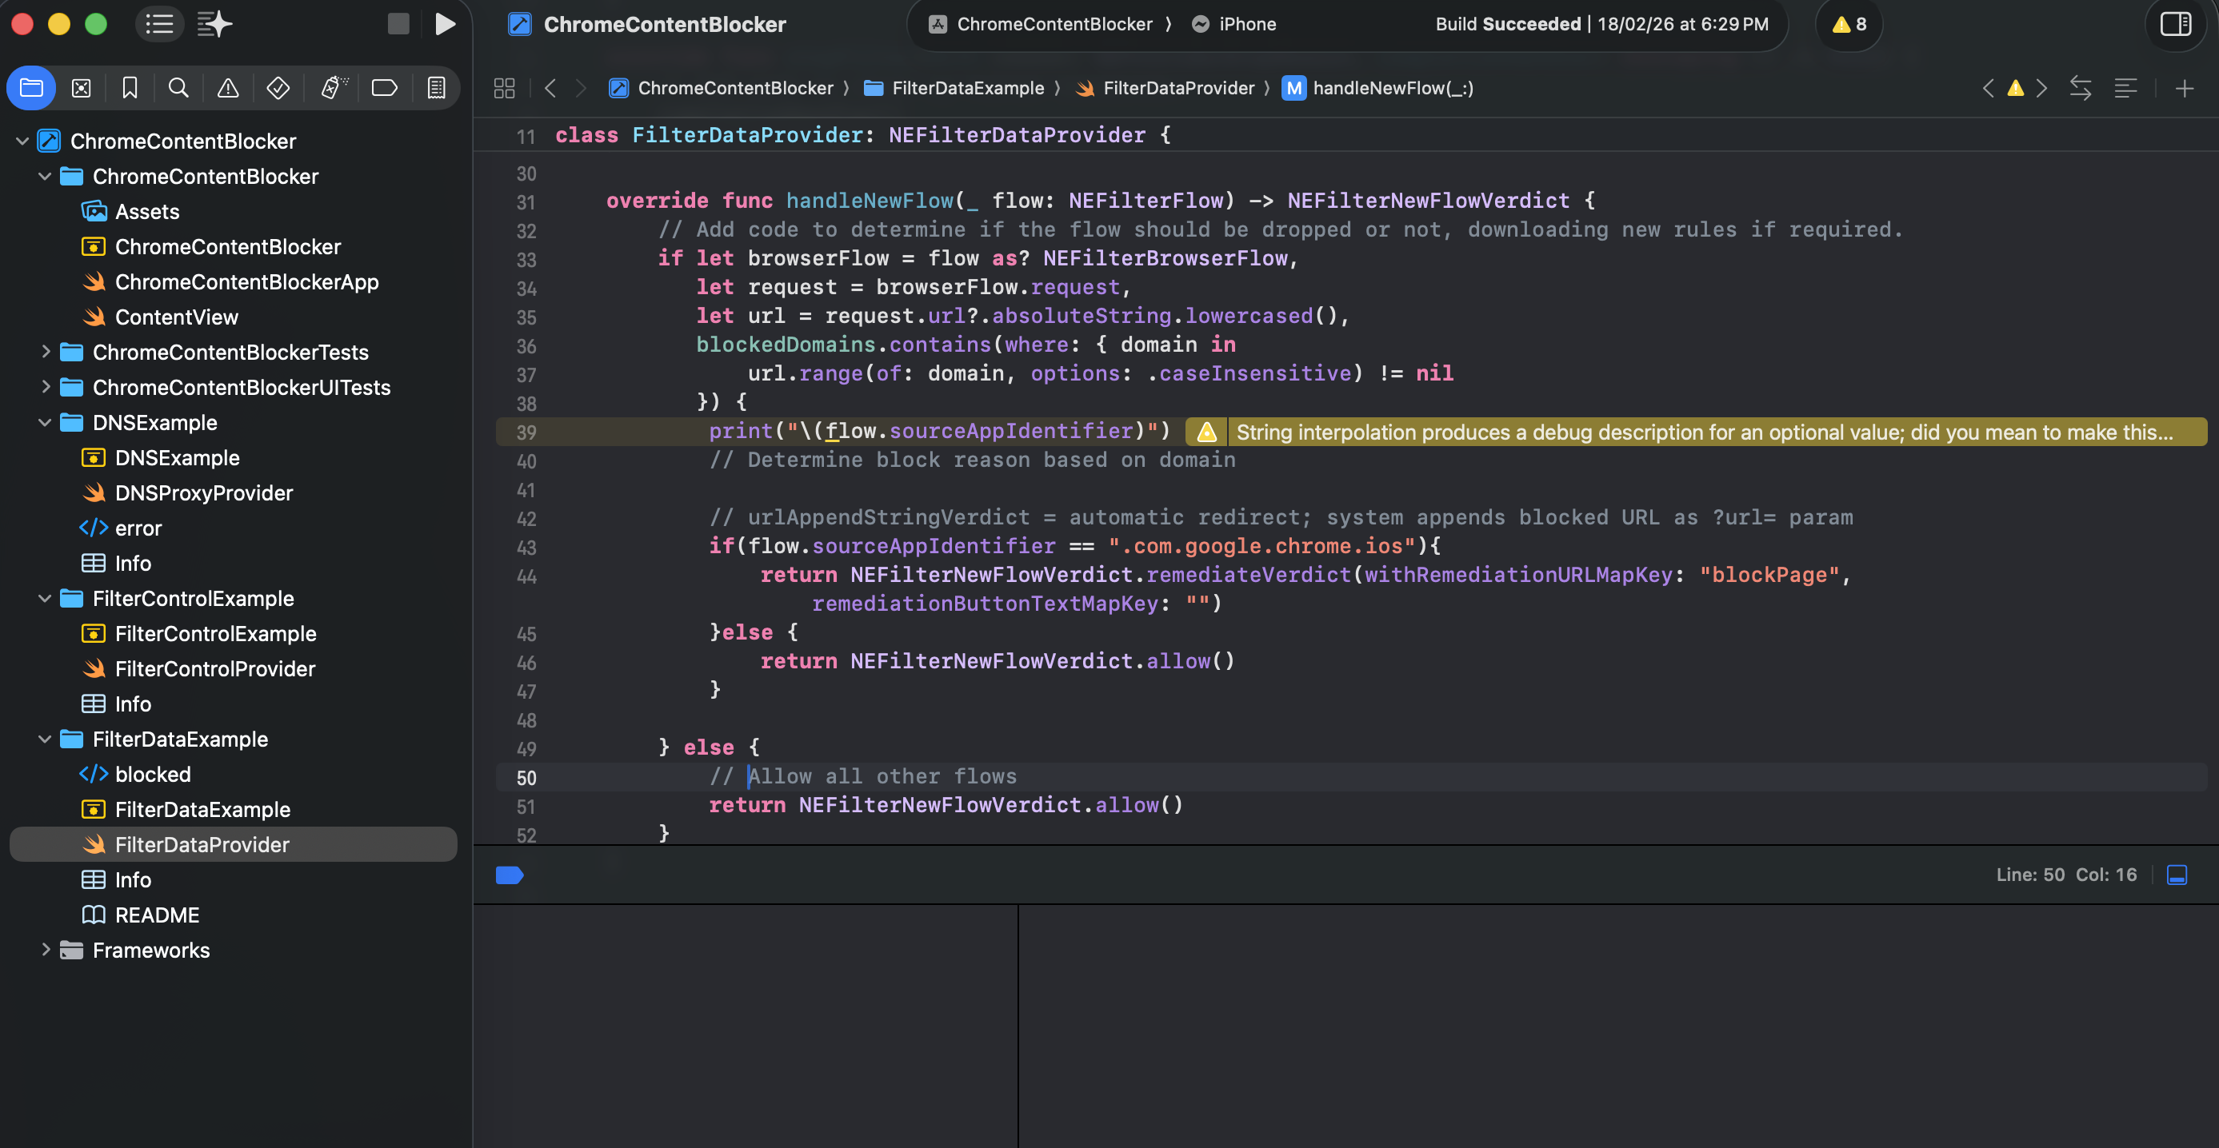Click the blue breakpoints tag in debug bar
This screenshot has width=2219, height=1148.
point(509,875)
